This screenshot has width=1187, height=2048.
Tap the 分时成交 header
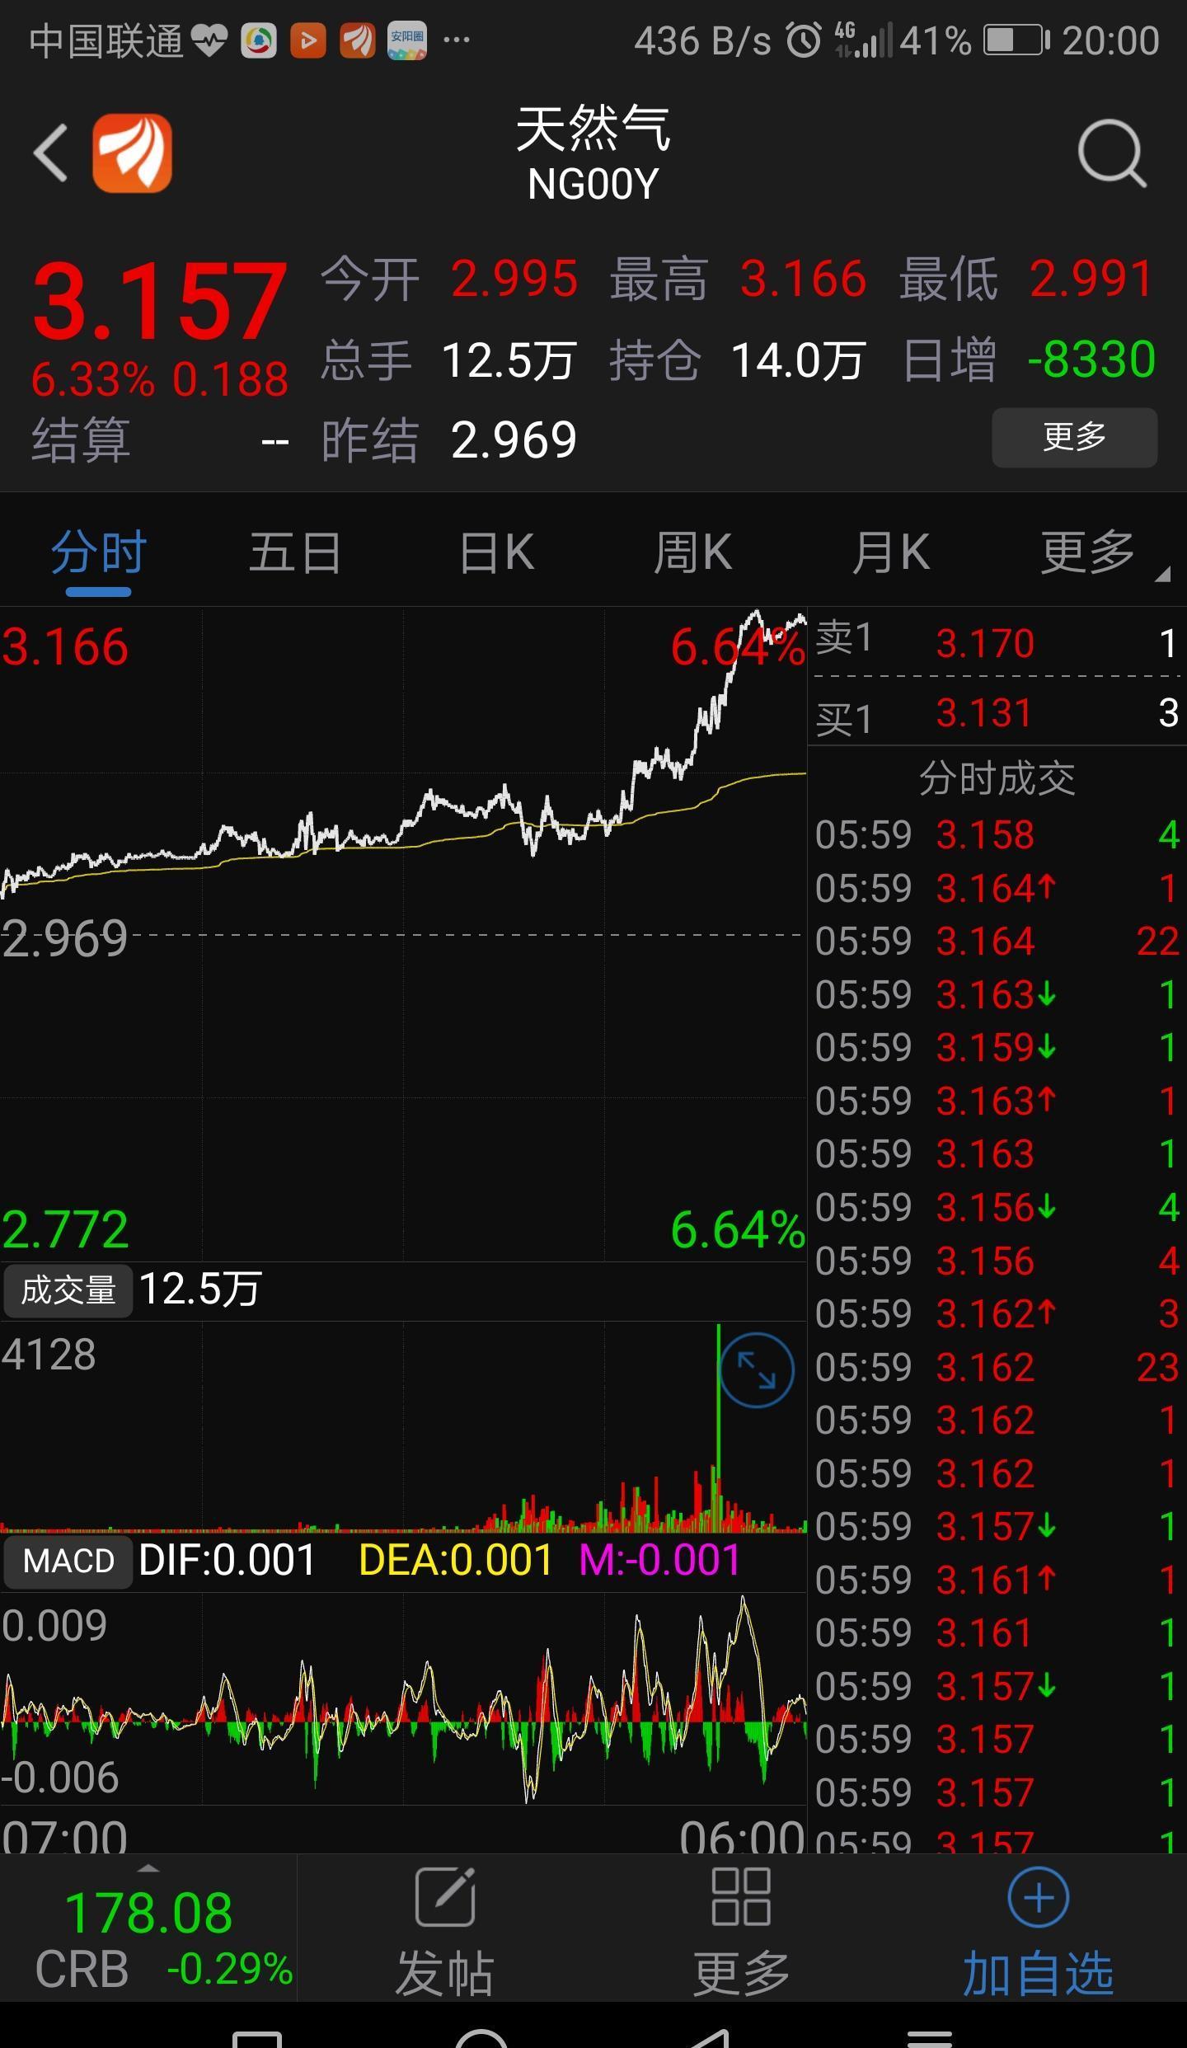pyautogui.click(x=997, y=778)
